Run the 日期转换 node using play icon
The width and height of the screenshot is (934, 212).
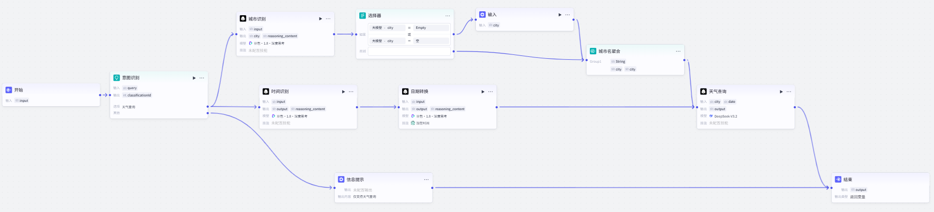click(483, 92)
